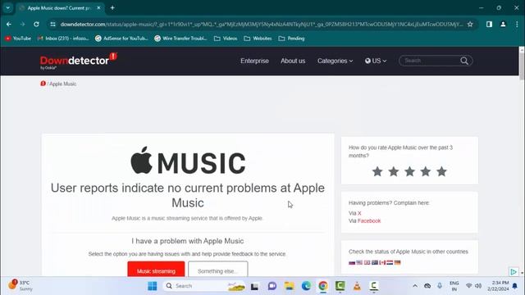Open the Enterprise menu item
Viewport: 525px width, 295px height.
coord(254,61)
